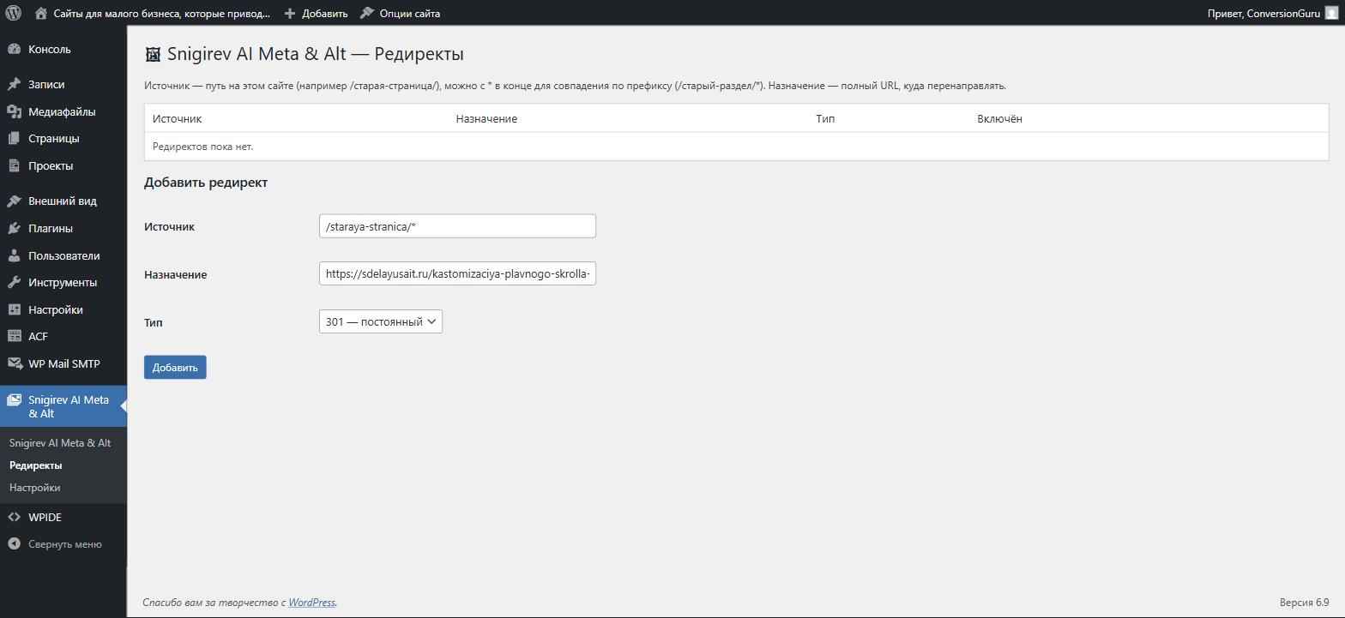The width and height of the screenshot is (1345, 618).
Task: Open the Настройки submenu under Snigirev AI
Action: [x=35, y=488]
